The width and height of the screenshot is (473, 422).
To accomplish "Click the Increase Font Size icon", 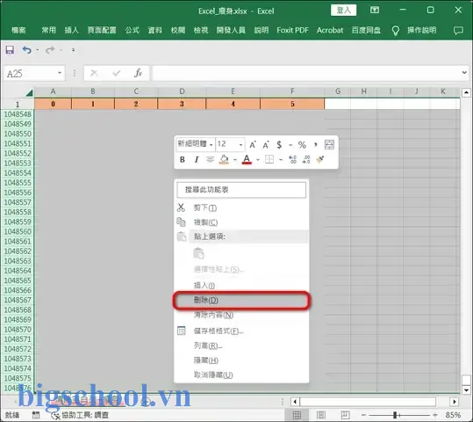I will coord(253,144).
